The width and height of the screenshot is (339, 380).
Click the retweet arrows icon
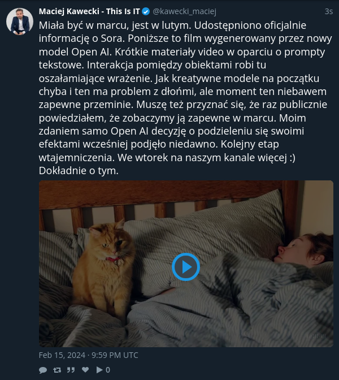tap(57, 370)
